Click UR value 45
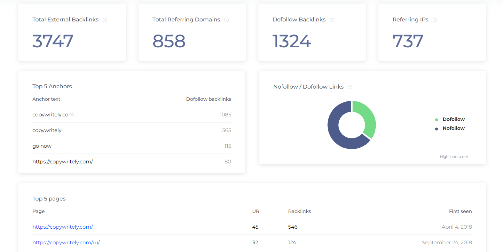 pyautogui.click(x=255, y=227)
